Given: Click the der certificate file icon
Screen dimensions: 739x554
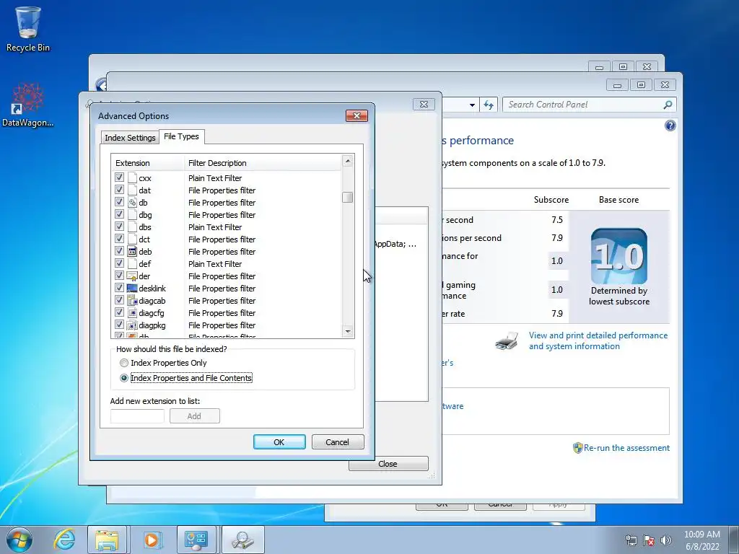Looking at the screenshot, I should click(133, 276).
